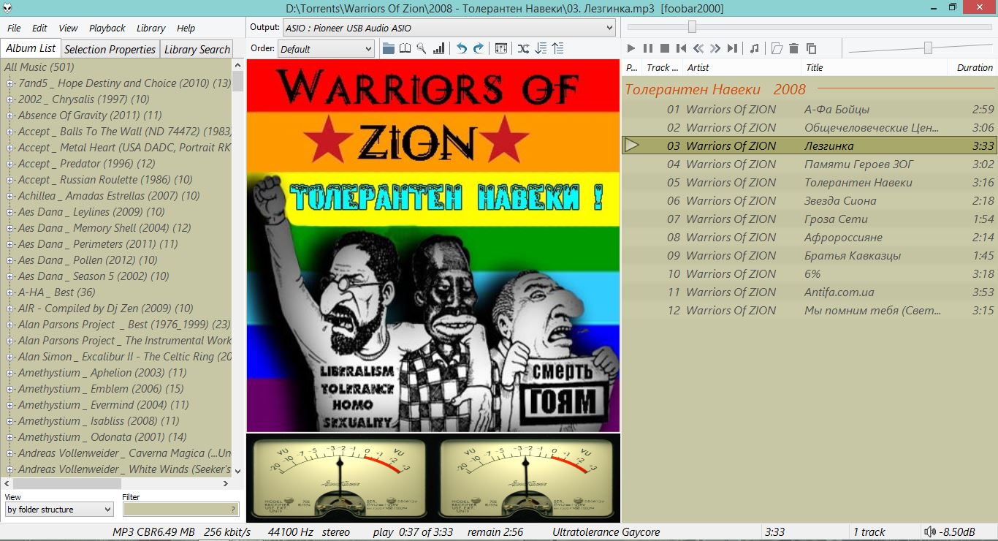Expand the 'Accept _ Predator (1996)' node

click(x=10, y=164)
